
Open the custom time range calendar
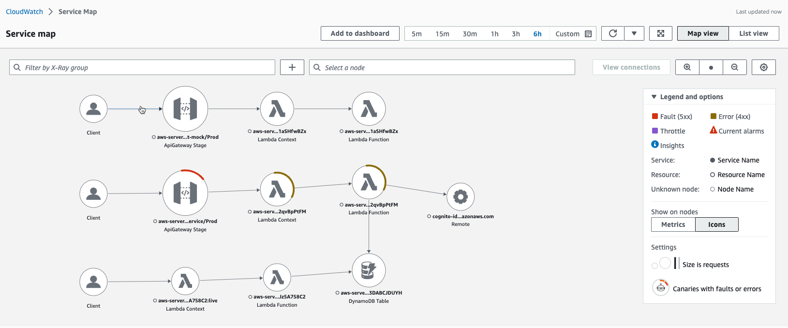pyautogui.click(x=588, y=34)
